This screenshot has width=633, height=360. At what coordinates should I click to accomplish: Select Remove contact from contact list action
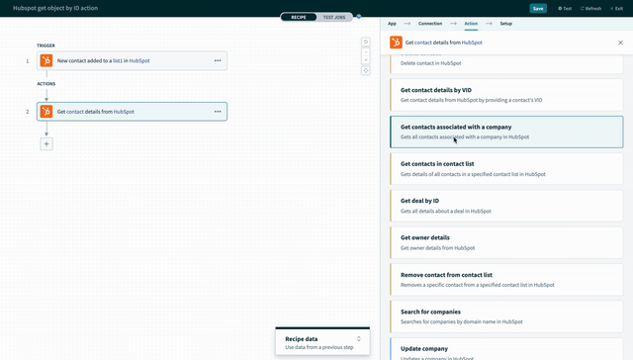(506, 280)
